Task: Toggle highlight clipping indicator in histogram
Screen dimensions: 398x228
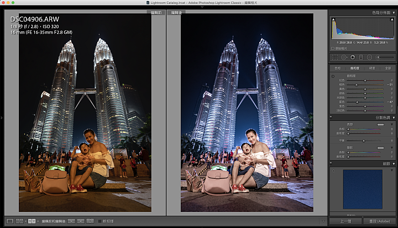Action: pos(392,19)
